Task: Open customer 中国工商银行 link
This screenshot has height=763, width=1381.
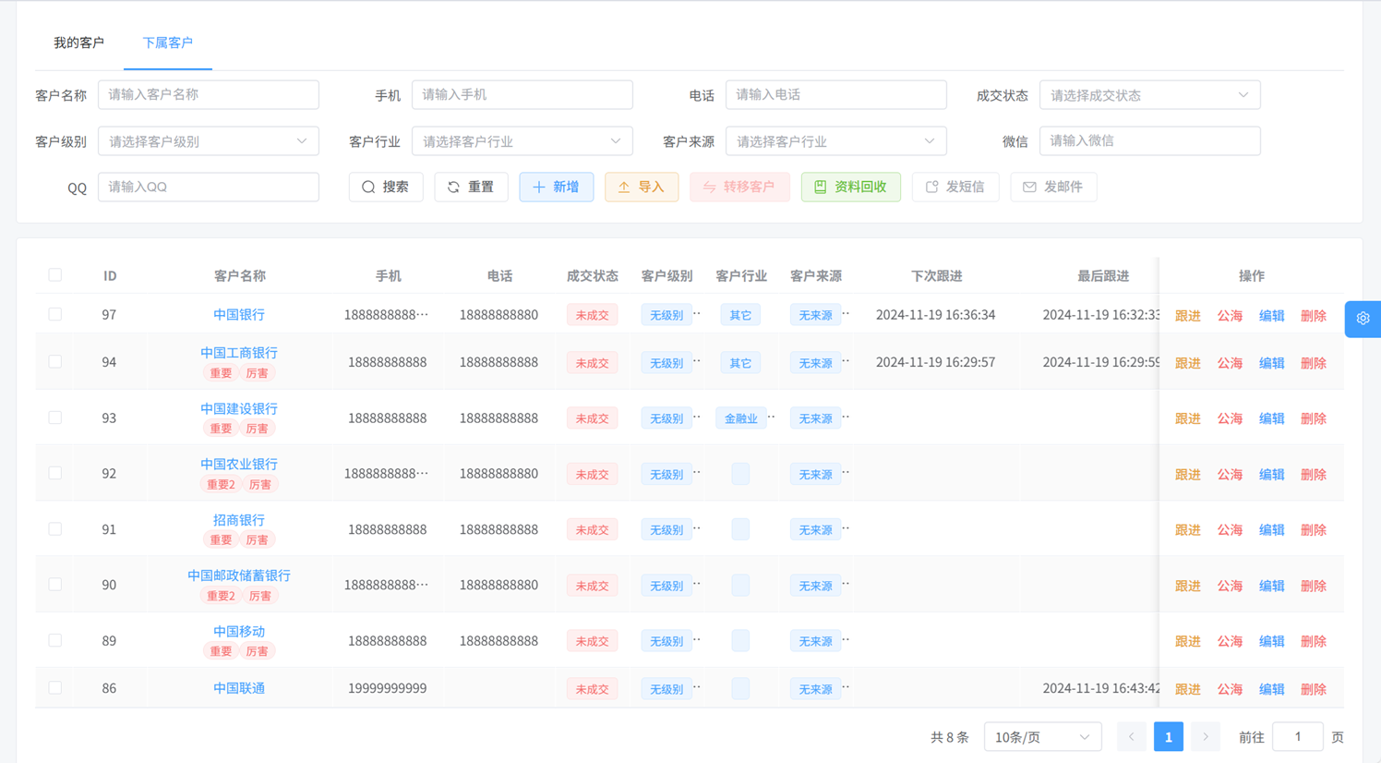Action: click(239, 353)
